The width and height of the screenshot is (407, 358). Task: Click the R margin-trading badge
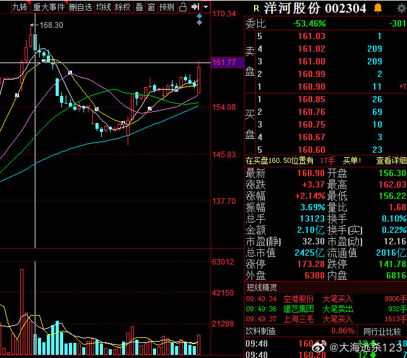257,9
